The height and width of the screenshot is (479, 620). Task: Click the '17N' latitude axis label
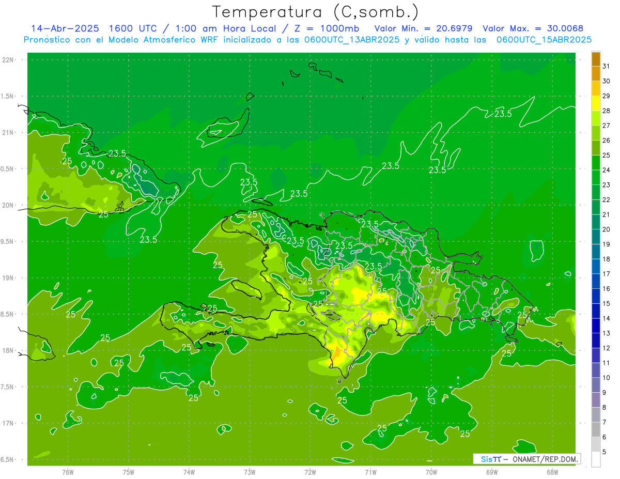point(8,423)
